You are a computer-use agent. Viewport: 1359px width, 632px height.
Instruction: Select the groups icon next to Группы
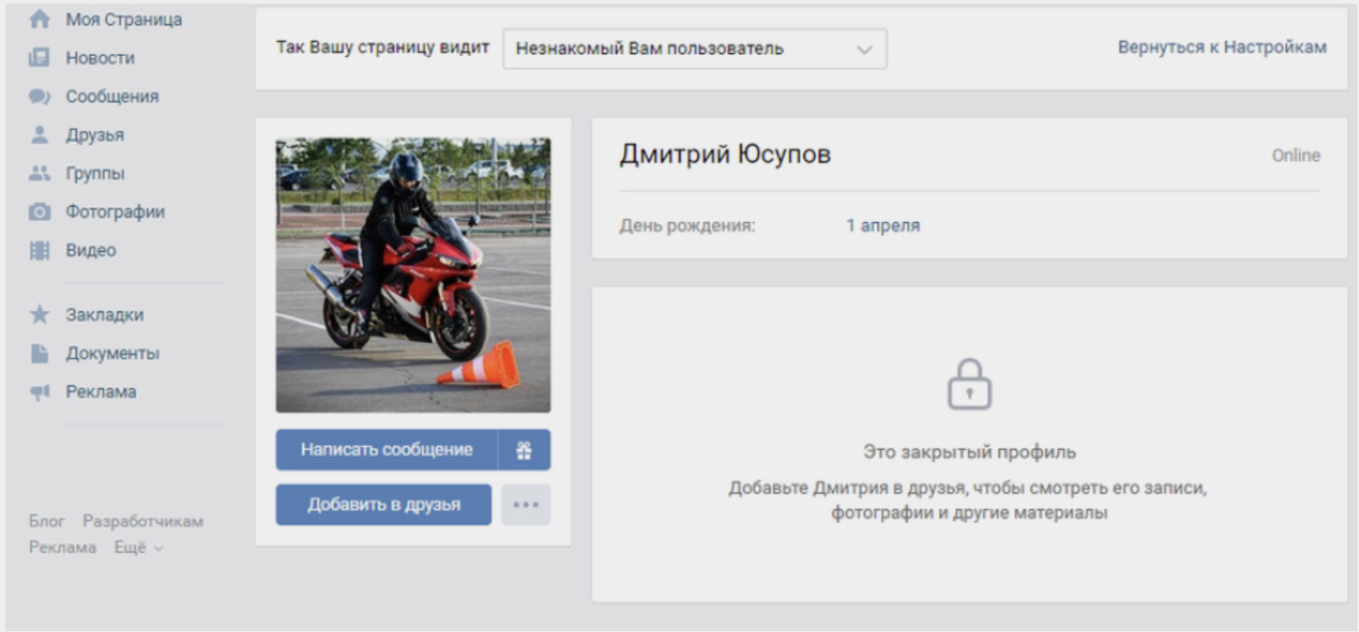click(x=39, y=173)
